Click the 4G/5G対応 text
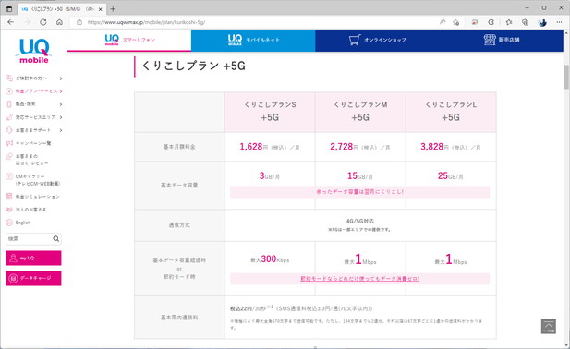The width and height of the screenshot is (570, 349). pyautogui.click(x=360, y=221)
